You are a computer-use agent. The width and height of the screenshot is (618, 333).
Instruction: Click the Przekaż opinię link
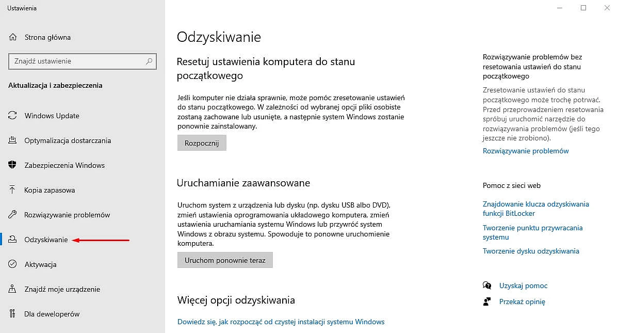[x=522, y=302]
